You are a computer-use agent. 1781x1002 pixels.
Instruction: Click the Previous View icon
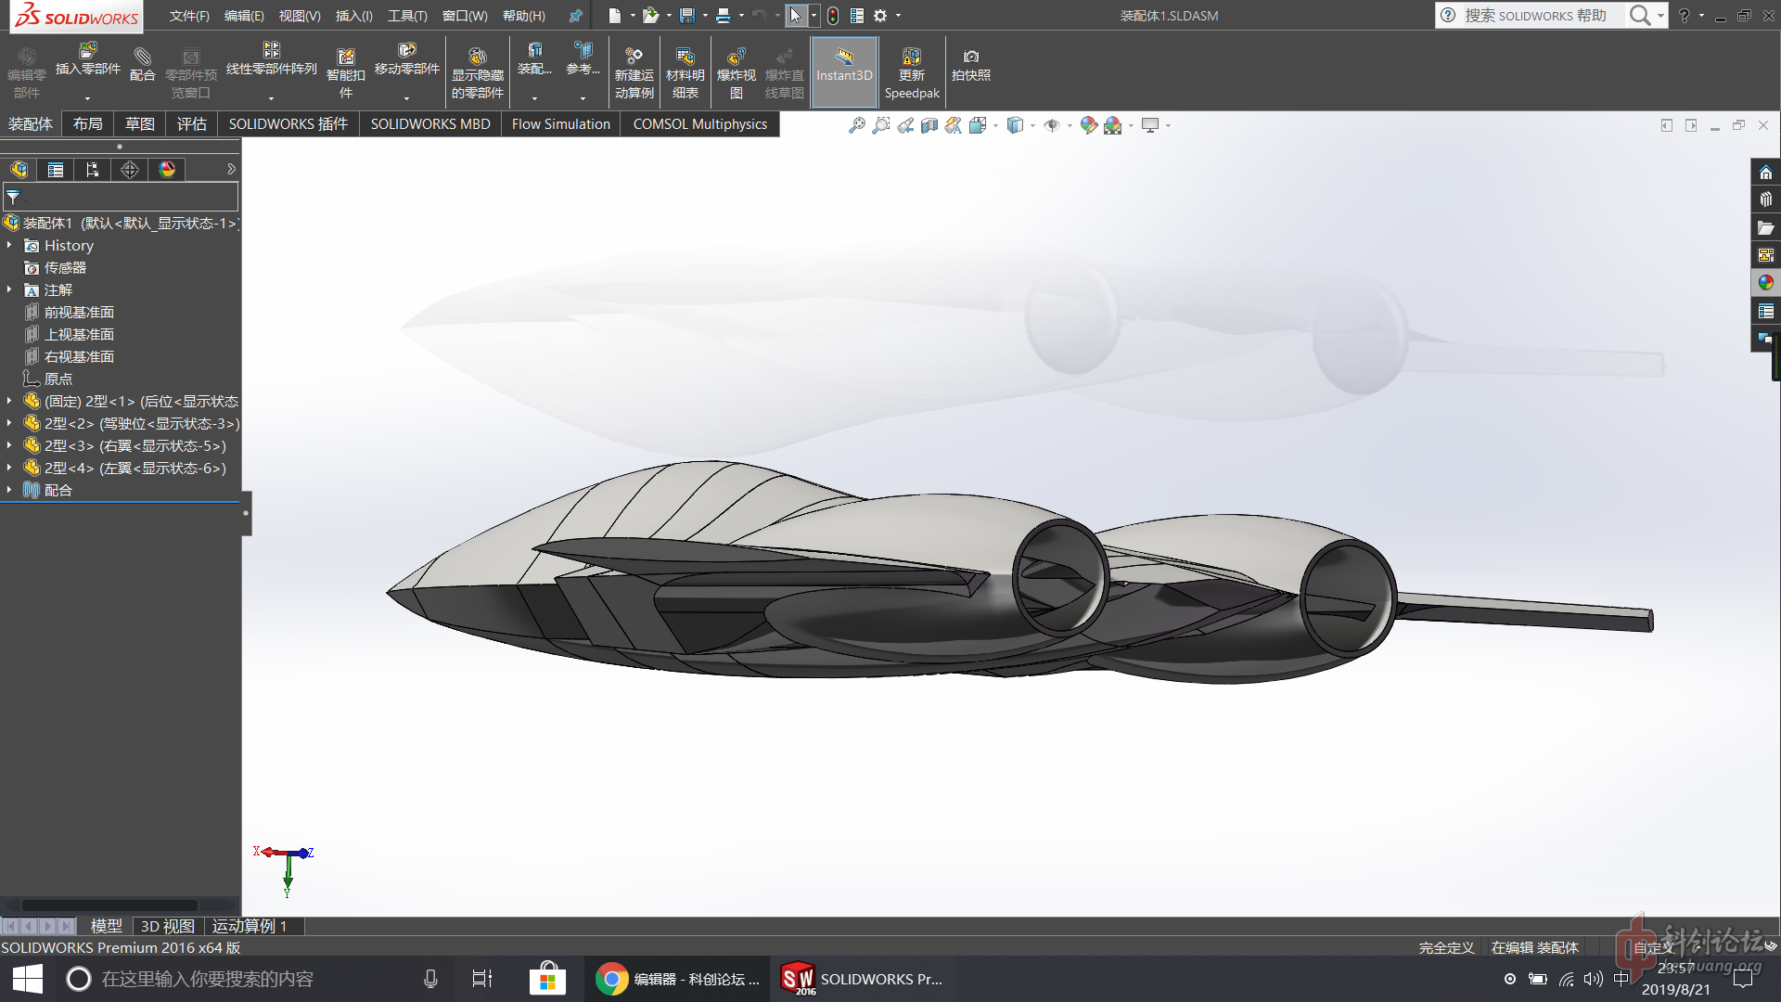904,125
